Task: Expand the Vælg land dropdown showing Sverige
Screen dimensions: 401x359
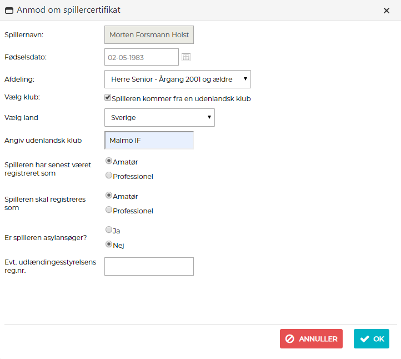Action: point(159,117)
